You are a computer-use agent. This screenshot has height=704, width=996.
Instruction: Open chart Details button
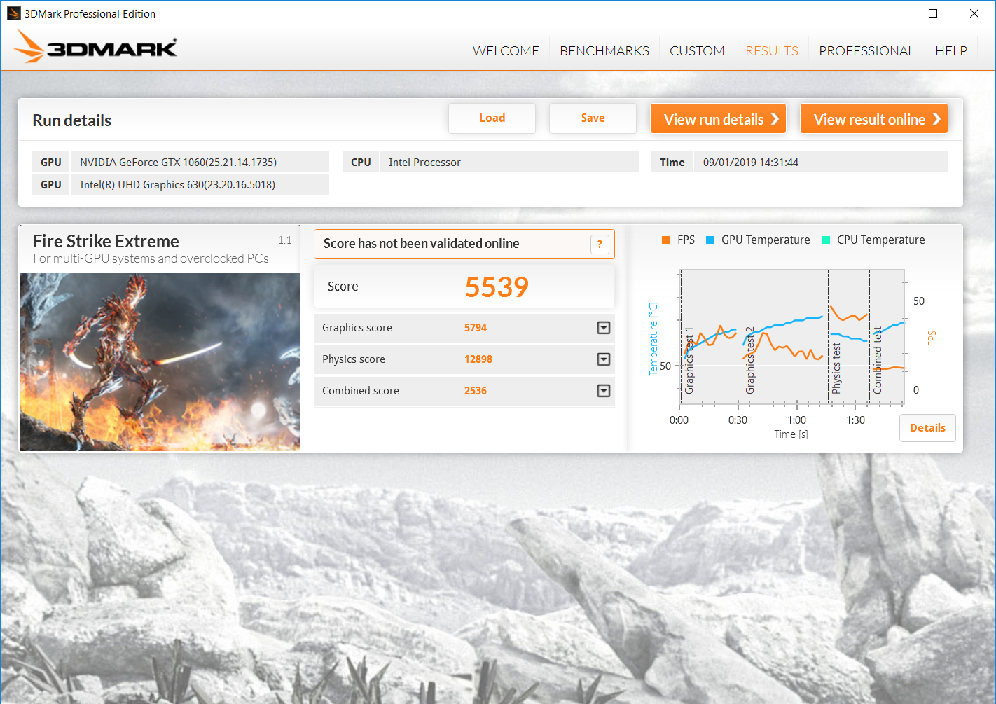927,428
